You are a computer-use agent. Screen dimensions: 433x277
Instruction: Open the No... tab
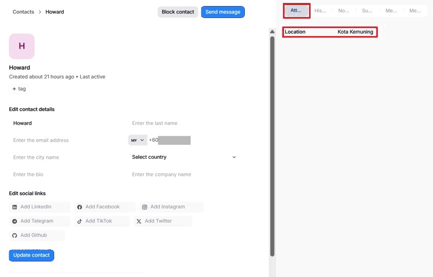point(344,11)
